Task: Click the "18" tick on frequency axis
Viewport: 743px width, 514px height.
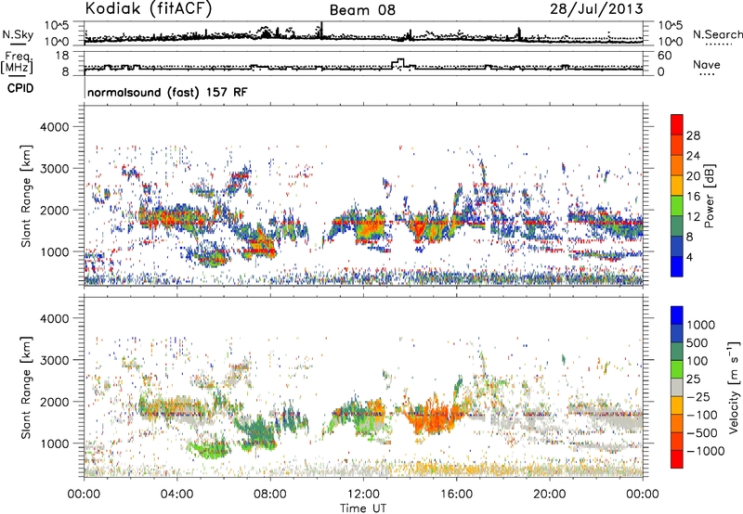Action: tap(62, 56)
